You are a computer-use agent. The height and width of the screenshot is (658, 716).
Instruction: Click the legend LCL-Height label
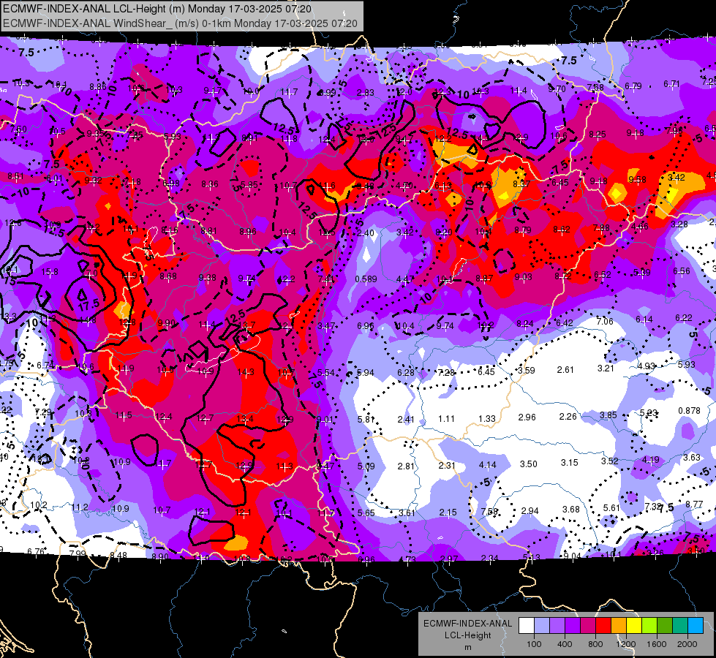467,635
